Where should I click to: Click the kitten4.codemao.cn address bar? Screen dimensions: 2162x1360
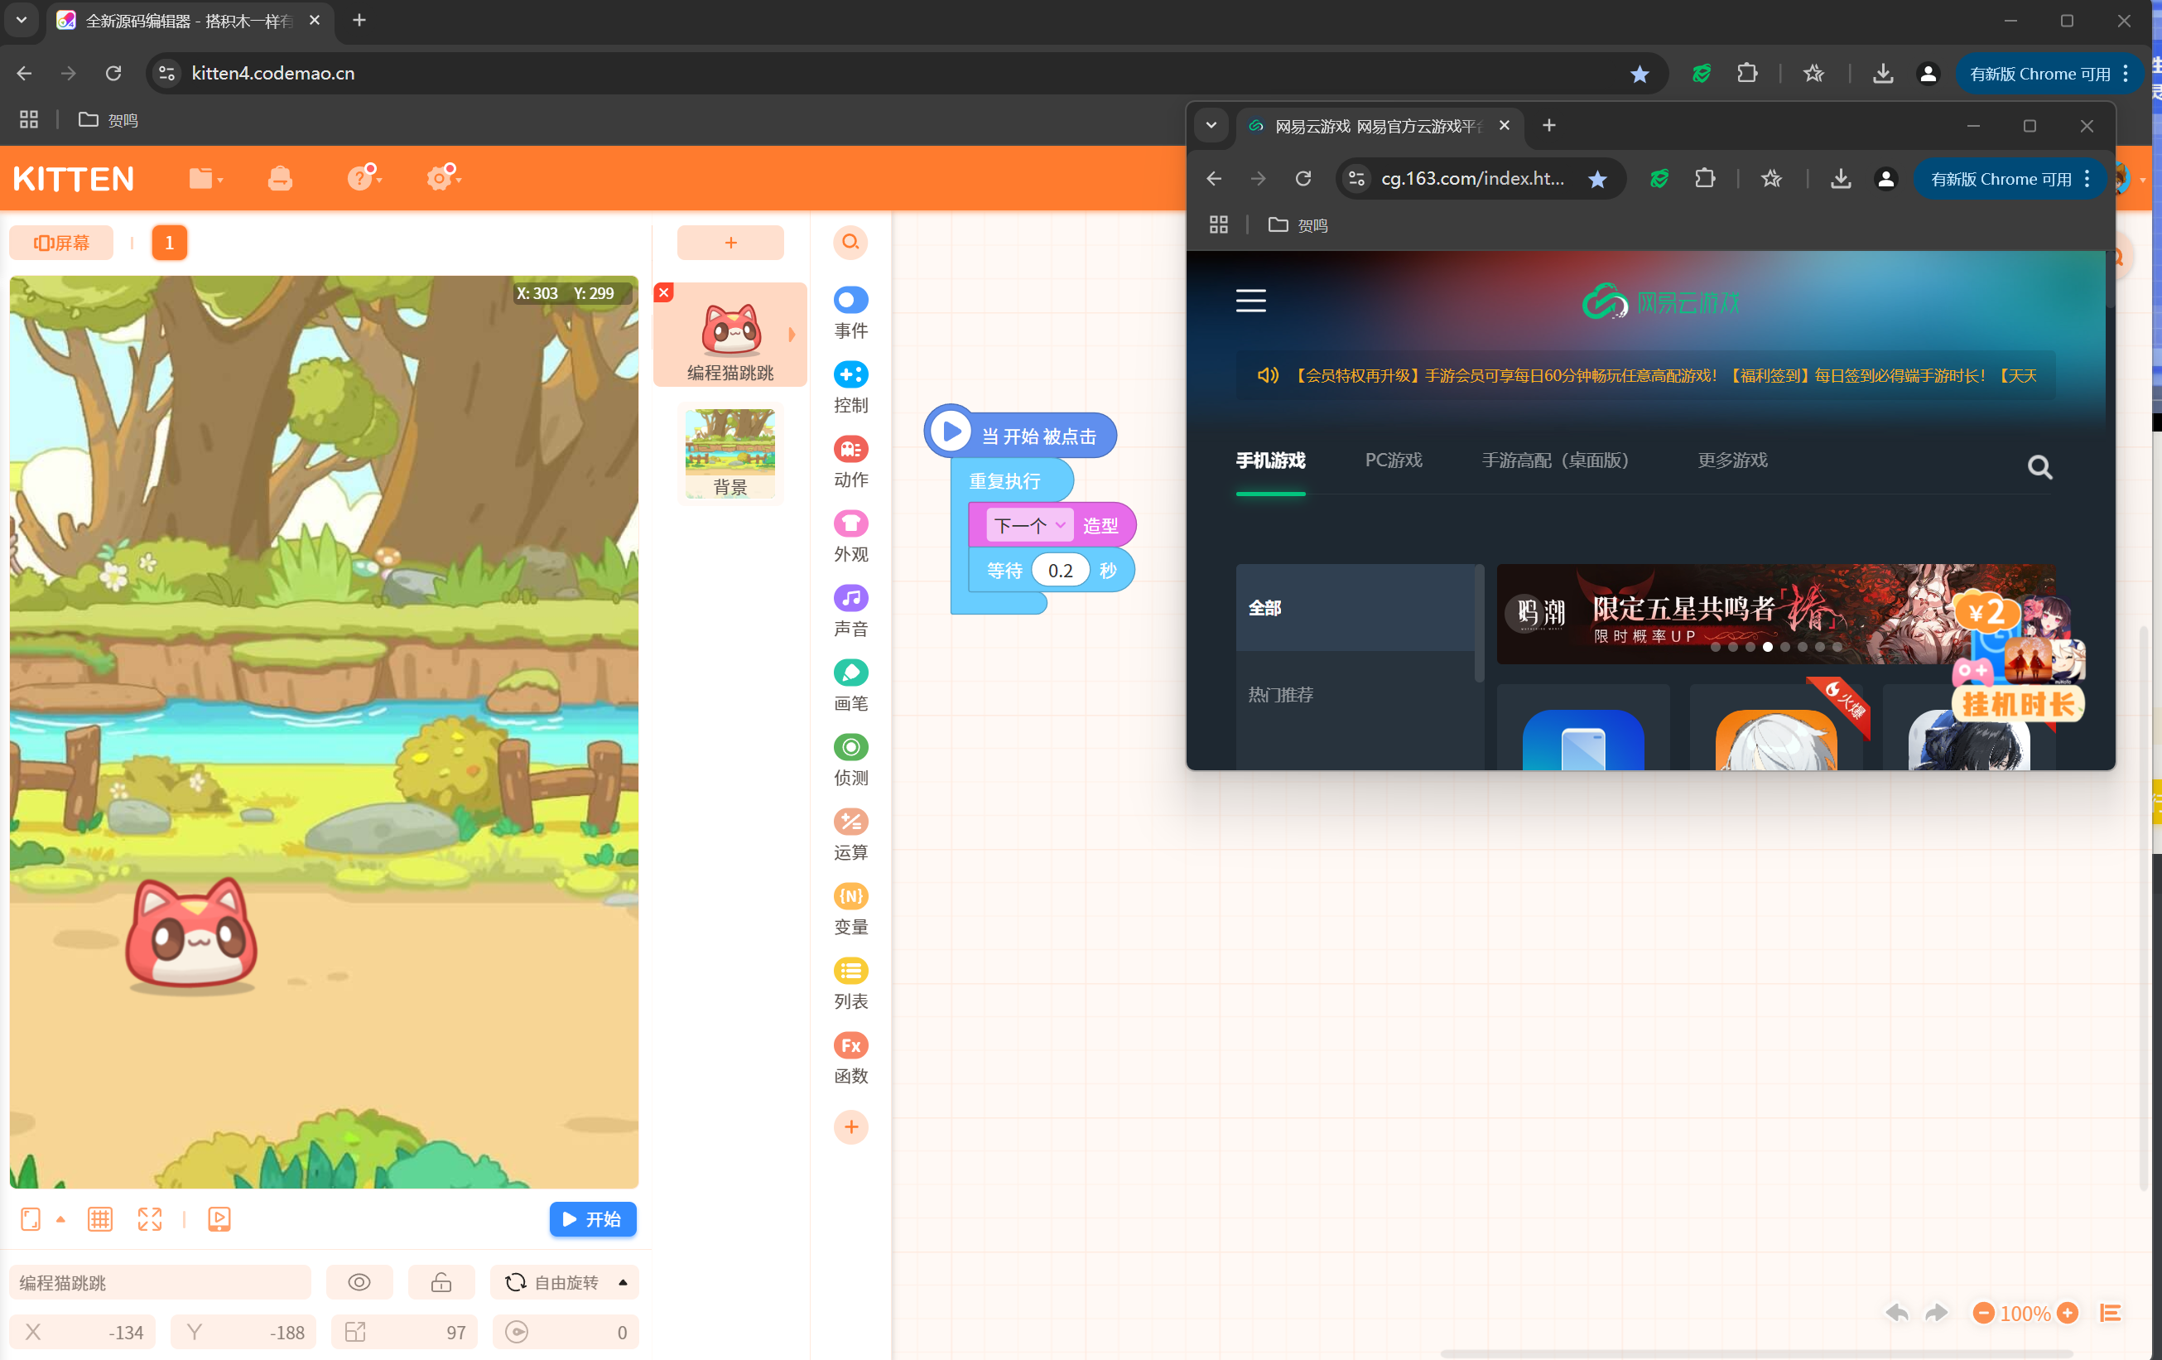tap(907, 74)
